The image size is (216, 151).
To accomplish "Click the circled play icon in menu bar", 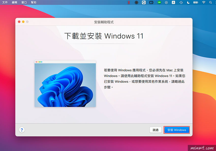I will pyautogui.click(x=166, y=3).
